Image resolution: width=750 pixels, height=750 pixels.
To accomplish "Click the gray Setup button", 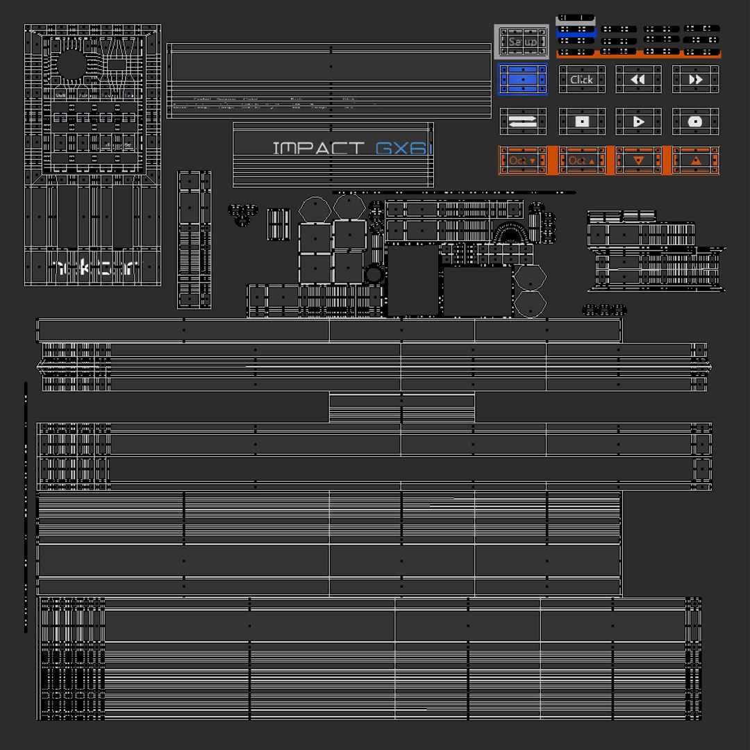I will pos(522,42).
